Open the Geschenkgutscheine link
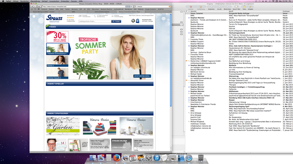293x164 pixels. 147,15
